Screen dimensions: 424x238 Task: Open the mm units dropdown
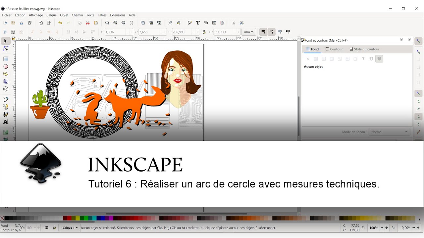point(249,32)
